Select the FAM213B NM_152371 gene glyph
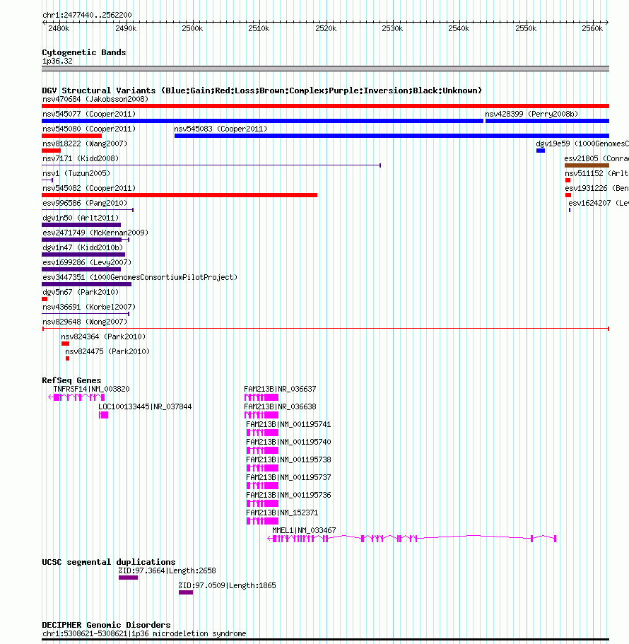Image resolution: width=629 pixels, height=644 pixels. pyautogui.click(x=262, y=521)
